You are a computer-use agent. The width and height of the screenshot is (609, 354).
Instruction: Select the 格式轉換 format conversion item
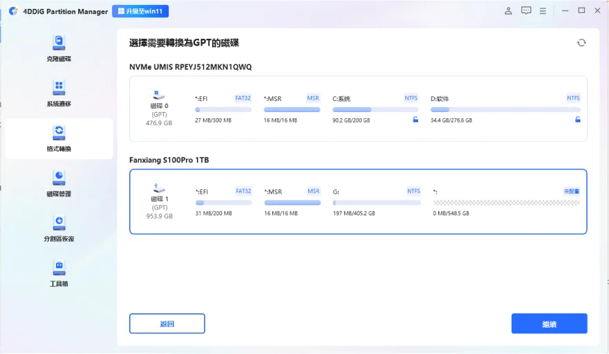[x=59, y=138]
